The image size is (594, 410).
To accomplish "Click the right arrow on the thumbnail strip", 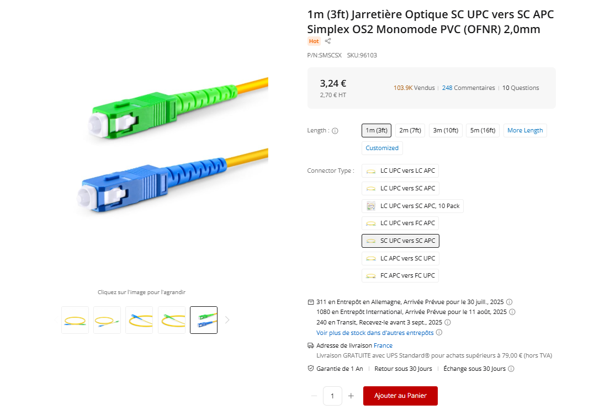I will (x=227, y=320).
